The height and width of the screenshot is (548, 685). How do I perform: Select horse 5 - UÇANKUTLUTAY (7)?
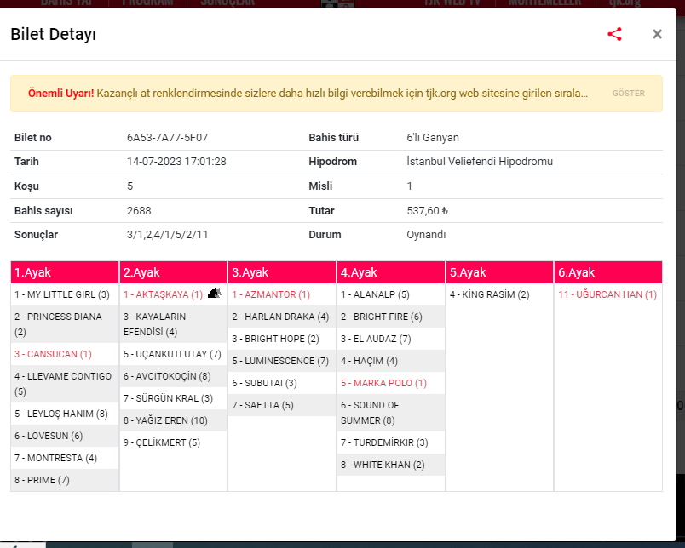[x=174, y=354]
